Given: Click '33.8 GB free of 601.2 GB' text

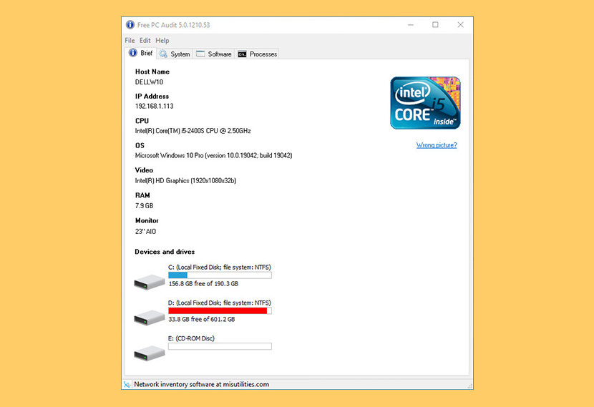Looking at the screenshot, I should pyautogui.click(x=202, y=319).
